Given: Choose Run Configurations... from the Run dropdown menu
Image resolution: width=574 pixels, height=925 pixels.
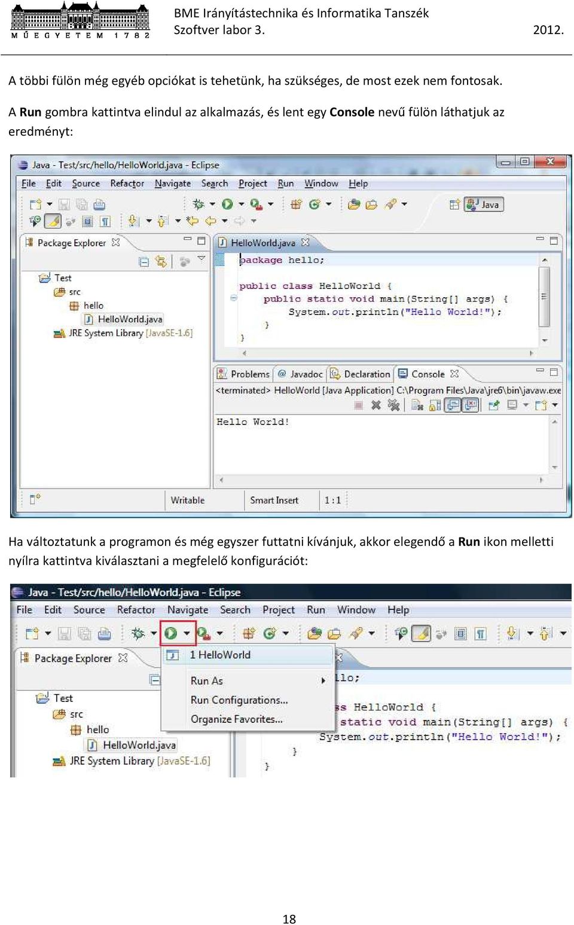Looking at the screenshot, I should tap(239, 700).
